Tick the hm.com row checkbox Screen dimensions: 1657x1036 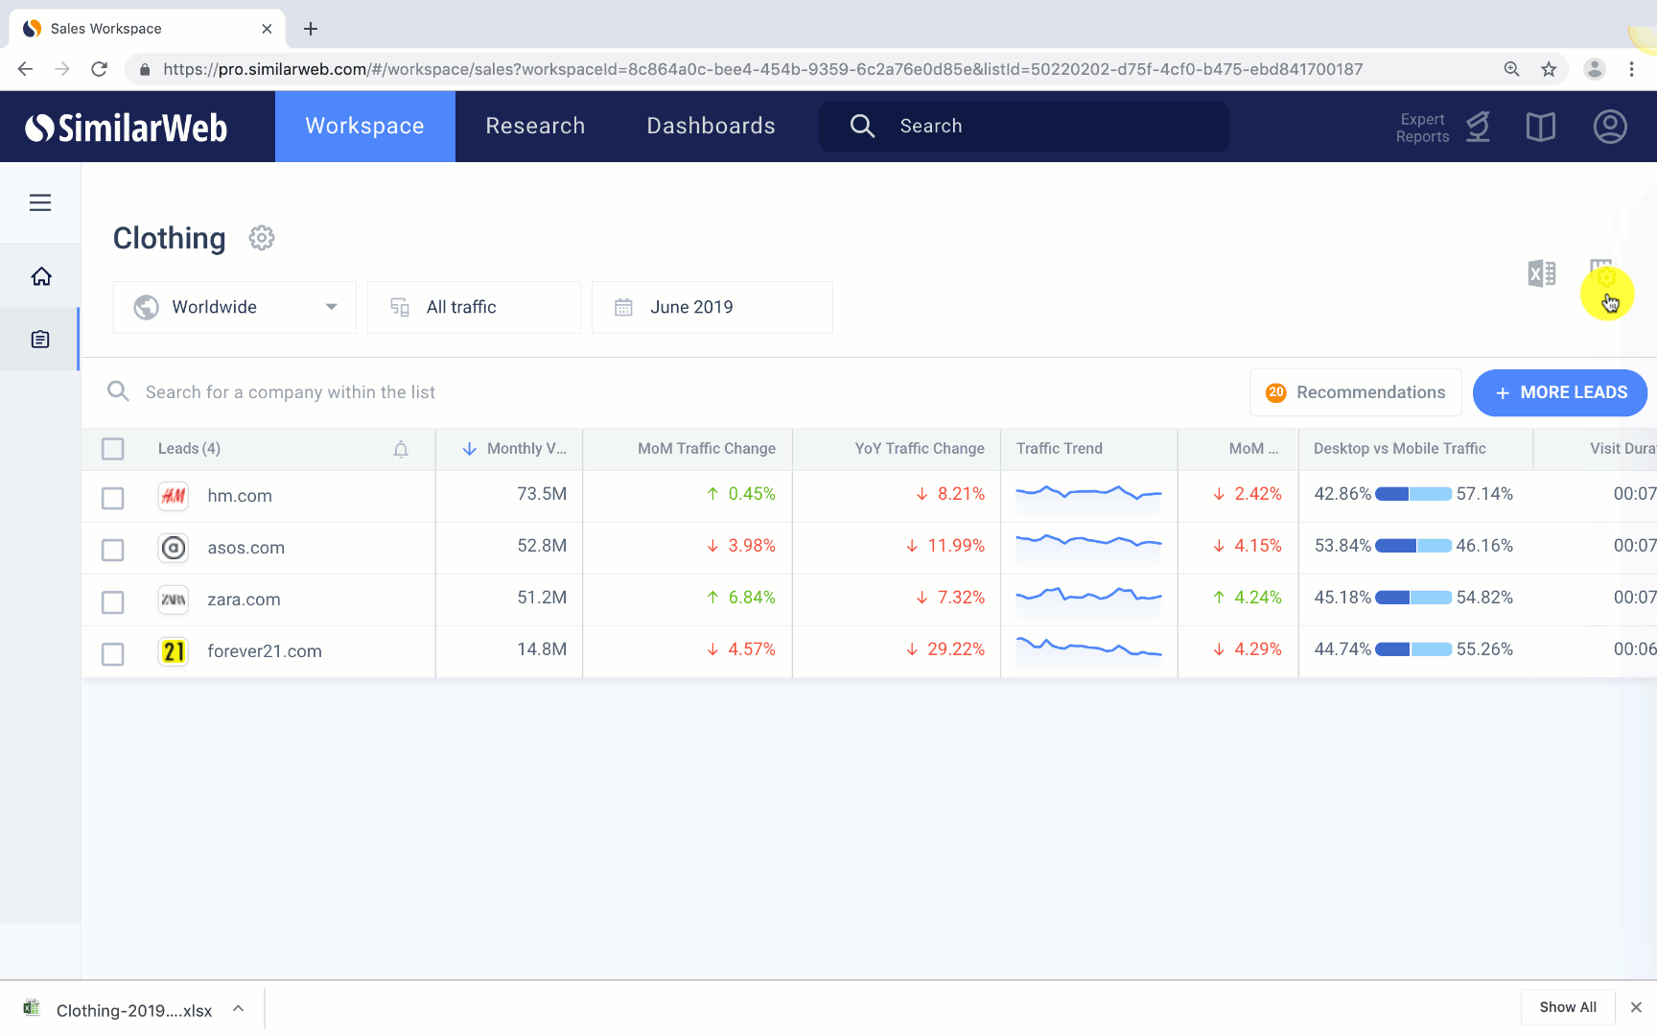[113, 498]
